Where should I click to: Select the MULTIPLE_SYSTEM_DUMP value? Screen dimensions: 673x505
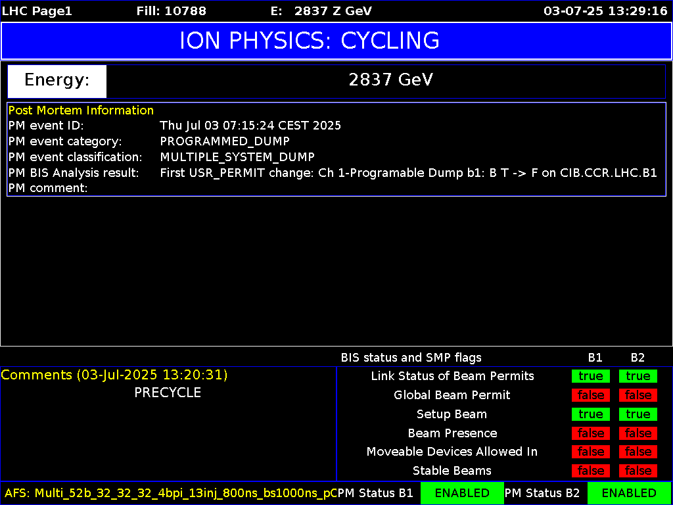tap(237, 156)
